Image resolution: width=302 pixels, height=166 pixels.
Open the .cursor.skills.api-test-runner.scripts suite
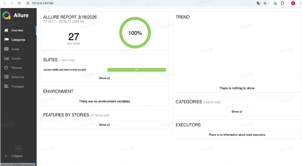click(x=65, y=70)
